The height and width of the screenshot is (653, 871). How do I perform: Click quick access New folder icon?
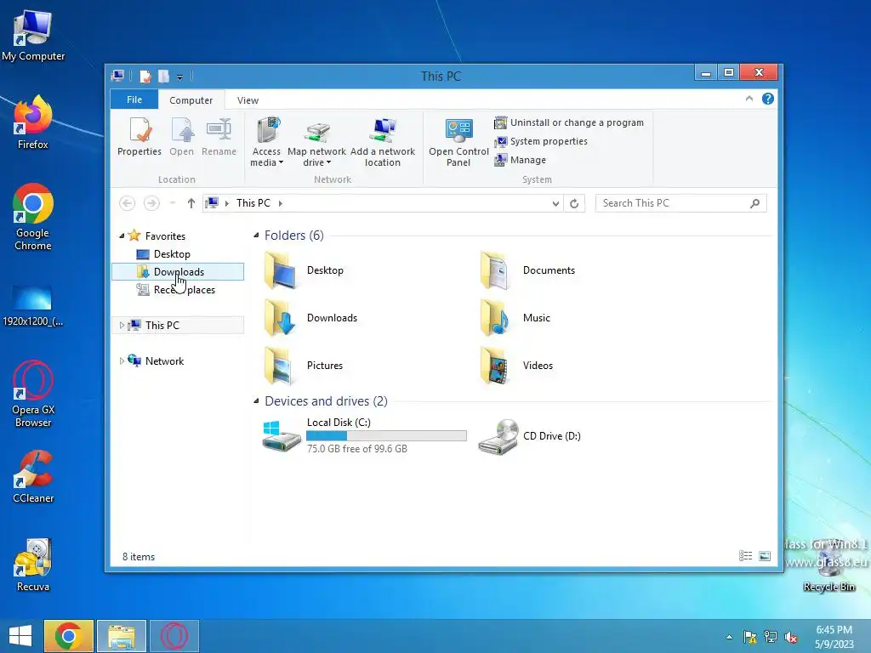(x=163, y=76)
